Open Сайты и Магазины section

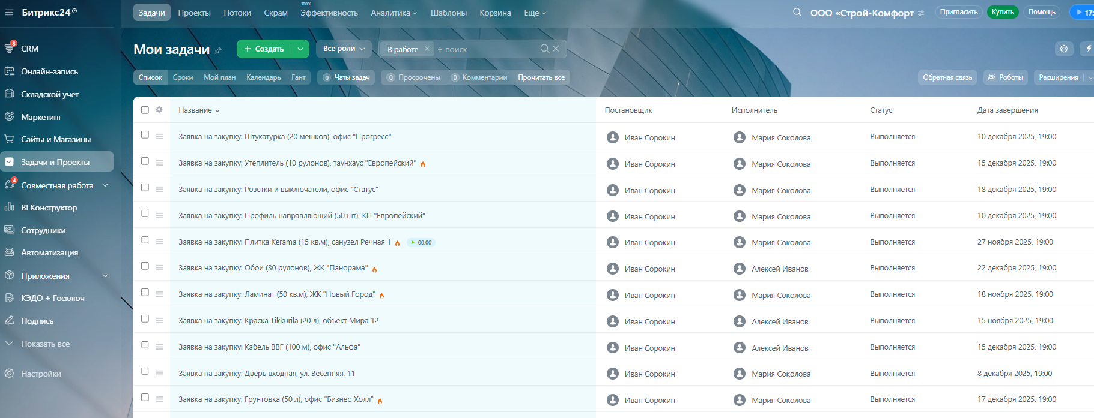point(56,139)
